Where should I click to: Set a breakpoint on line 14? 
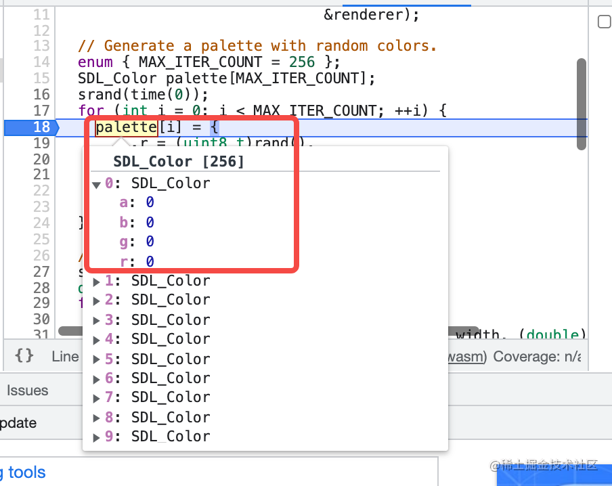pyautogui.click(x=41, y=62)
